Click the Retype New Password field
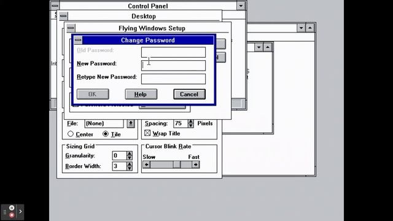The image size is (393, 221). click(173, 79)
